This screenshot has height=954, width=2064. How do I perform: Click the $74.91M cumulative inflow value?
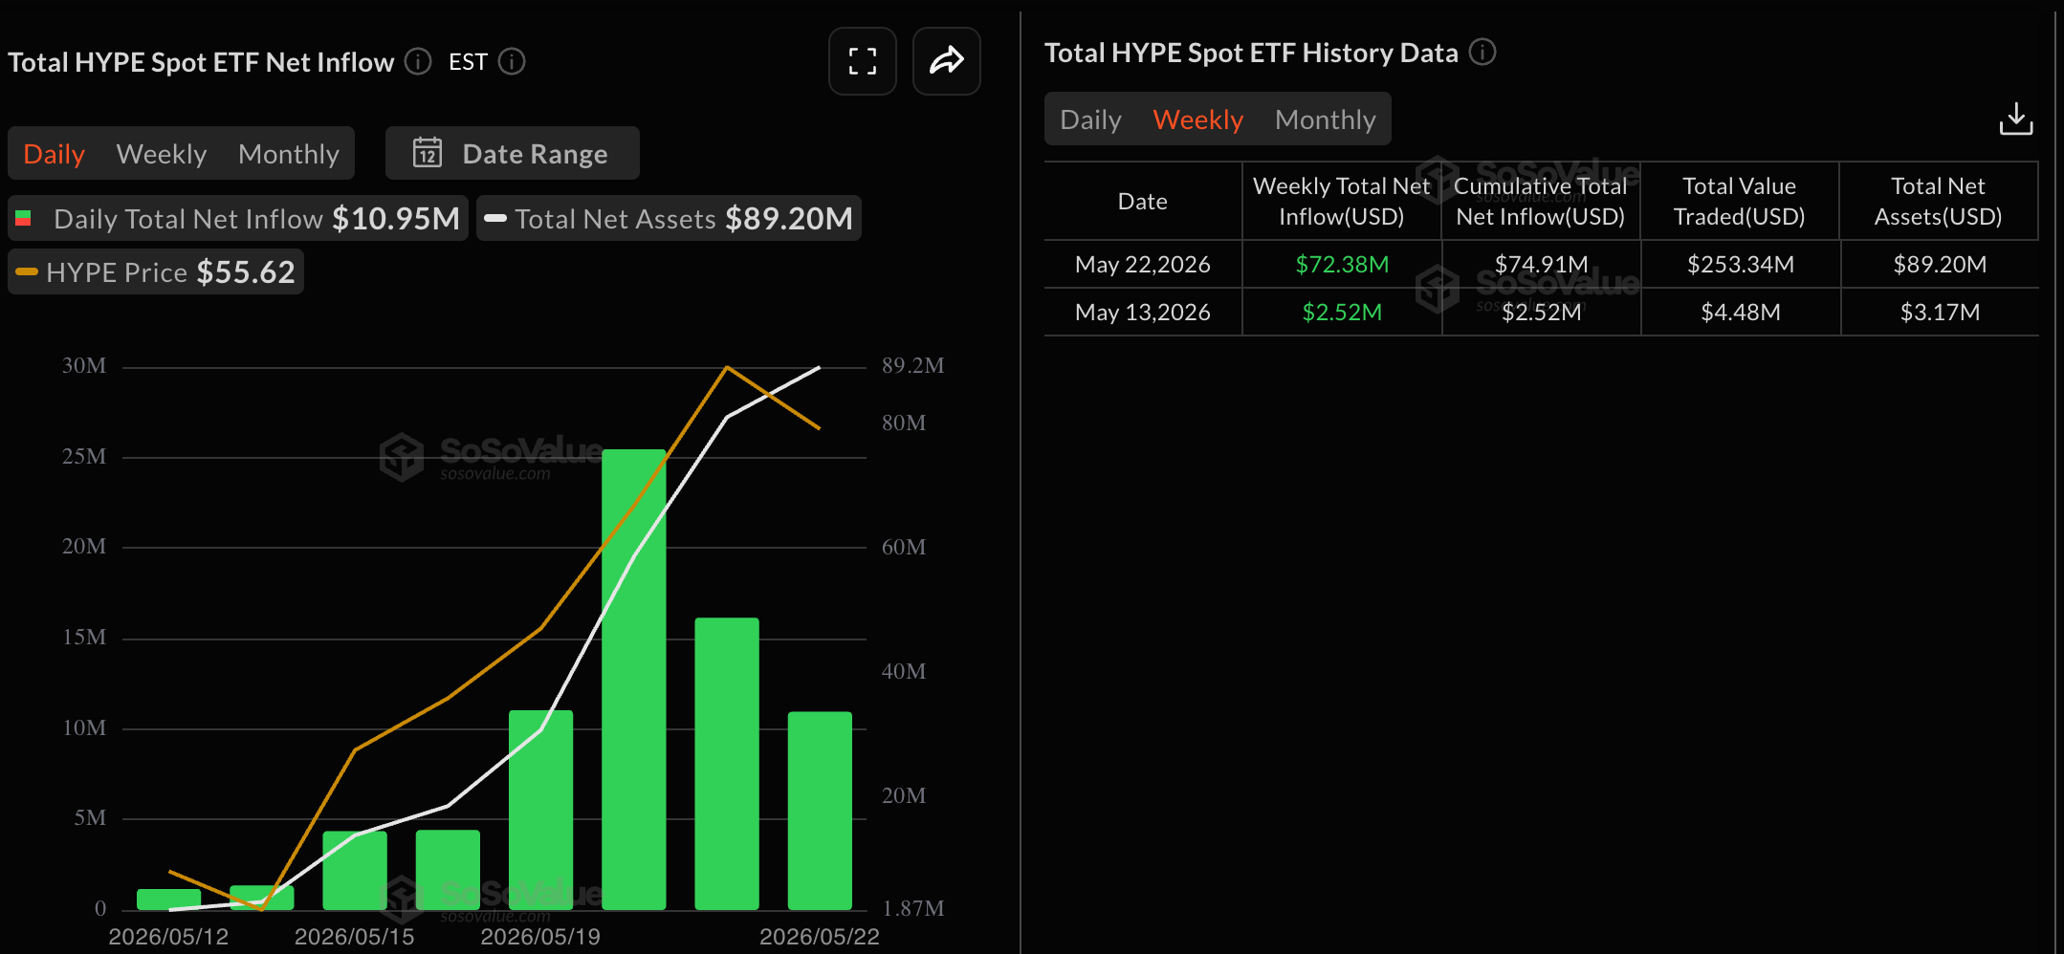1541,264
